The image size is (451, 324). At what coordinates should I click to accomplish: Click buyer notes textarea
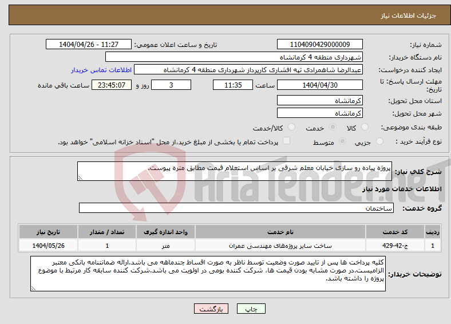pos(208,274)
